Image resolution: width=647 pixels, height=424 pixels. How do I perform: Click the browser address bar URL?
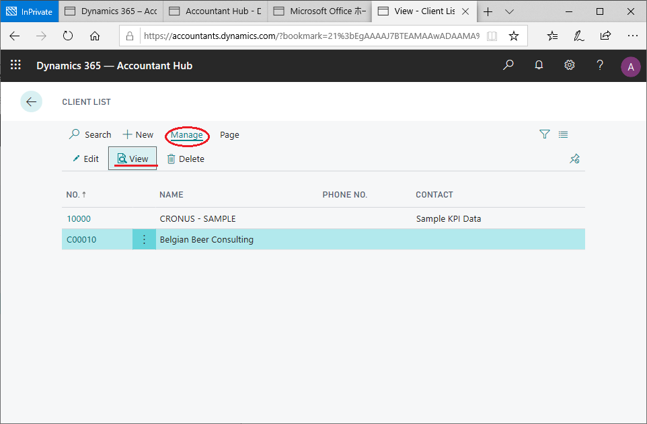(x=311, y=36)
